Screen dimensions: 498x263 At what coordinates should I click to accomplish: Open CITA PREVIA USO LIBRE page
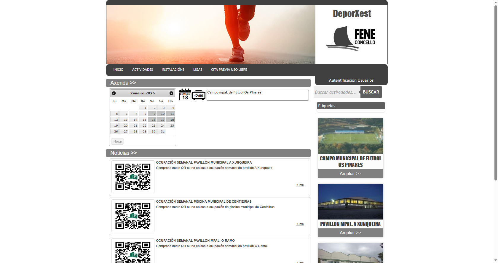point(229,70)
